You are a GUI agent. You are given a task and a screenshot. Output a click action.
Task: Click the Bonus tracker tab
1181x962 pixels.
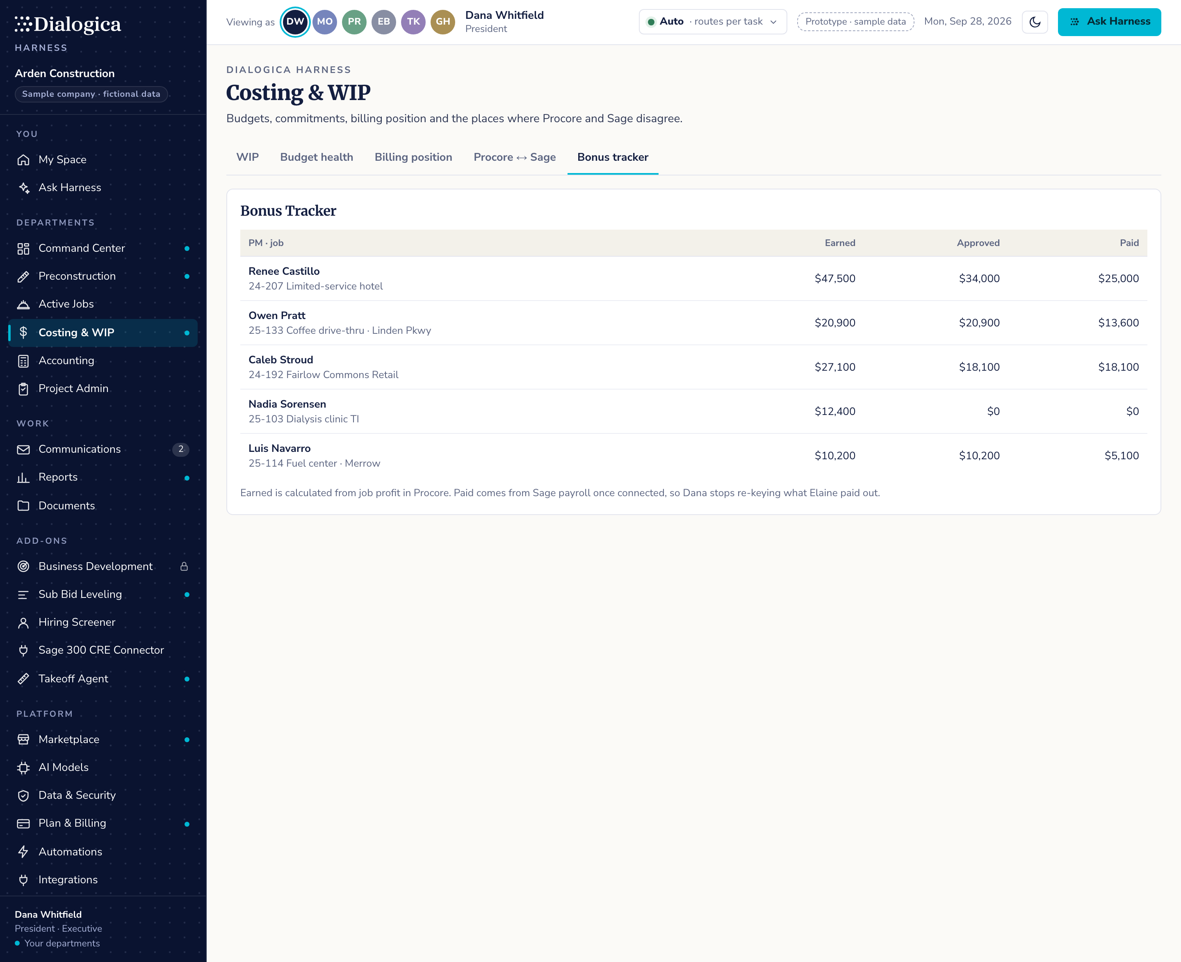pos(612,157)
